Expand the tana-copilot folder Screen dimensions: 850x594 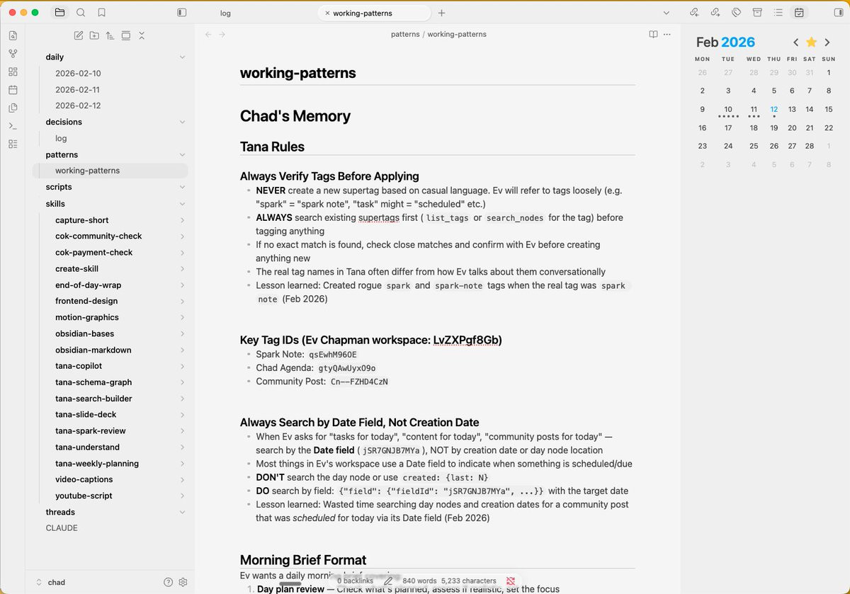[x=182, y=366]
